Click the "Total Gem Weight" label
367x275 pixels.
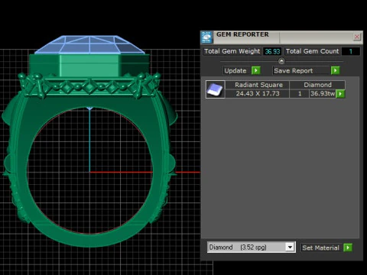232,51
